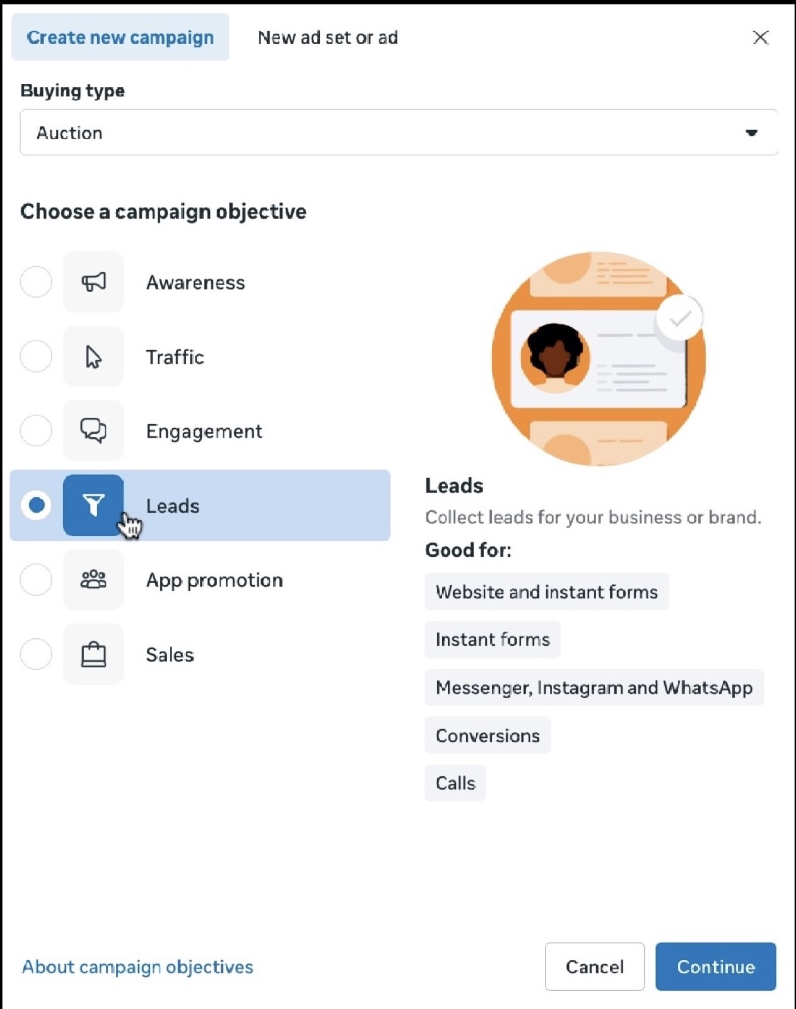This screenshot has height=1009, width=796.
Task: Choose the Awareness radio button
Action: click(x=36, y=282)
